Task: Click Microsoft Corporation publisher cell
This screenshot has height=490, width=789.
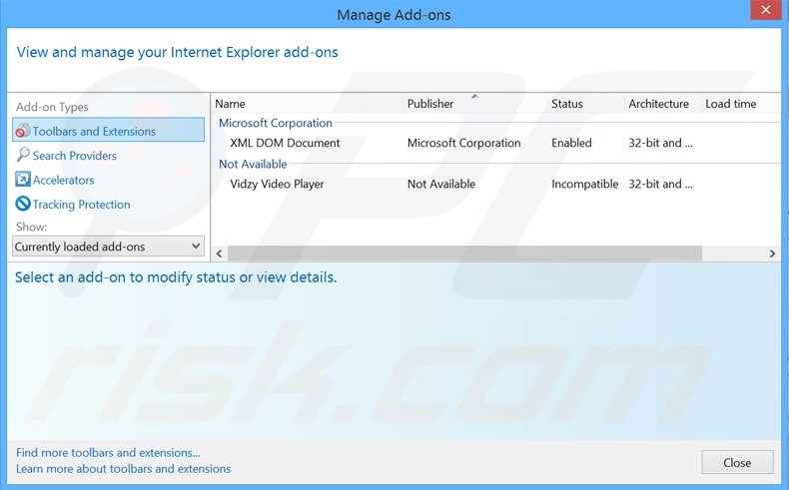Action: pyautogui.click(x=464, y=144)
